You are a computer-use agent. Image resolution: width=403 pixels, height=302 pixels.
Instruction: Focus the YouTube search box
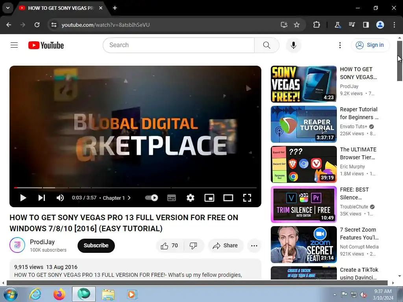pyautogui.click(x=179, y=45)
